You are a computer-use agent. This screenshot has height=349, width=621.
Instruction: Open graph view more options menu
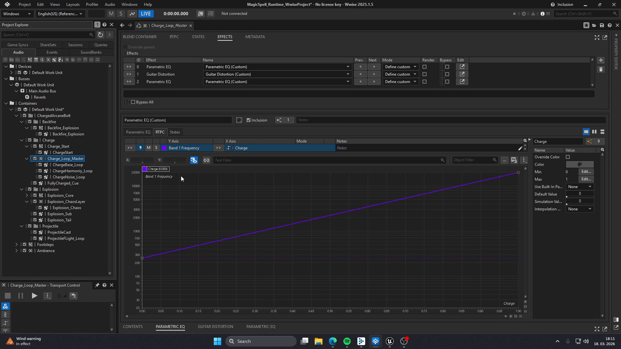524,160
